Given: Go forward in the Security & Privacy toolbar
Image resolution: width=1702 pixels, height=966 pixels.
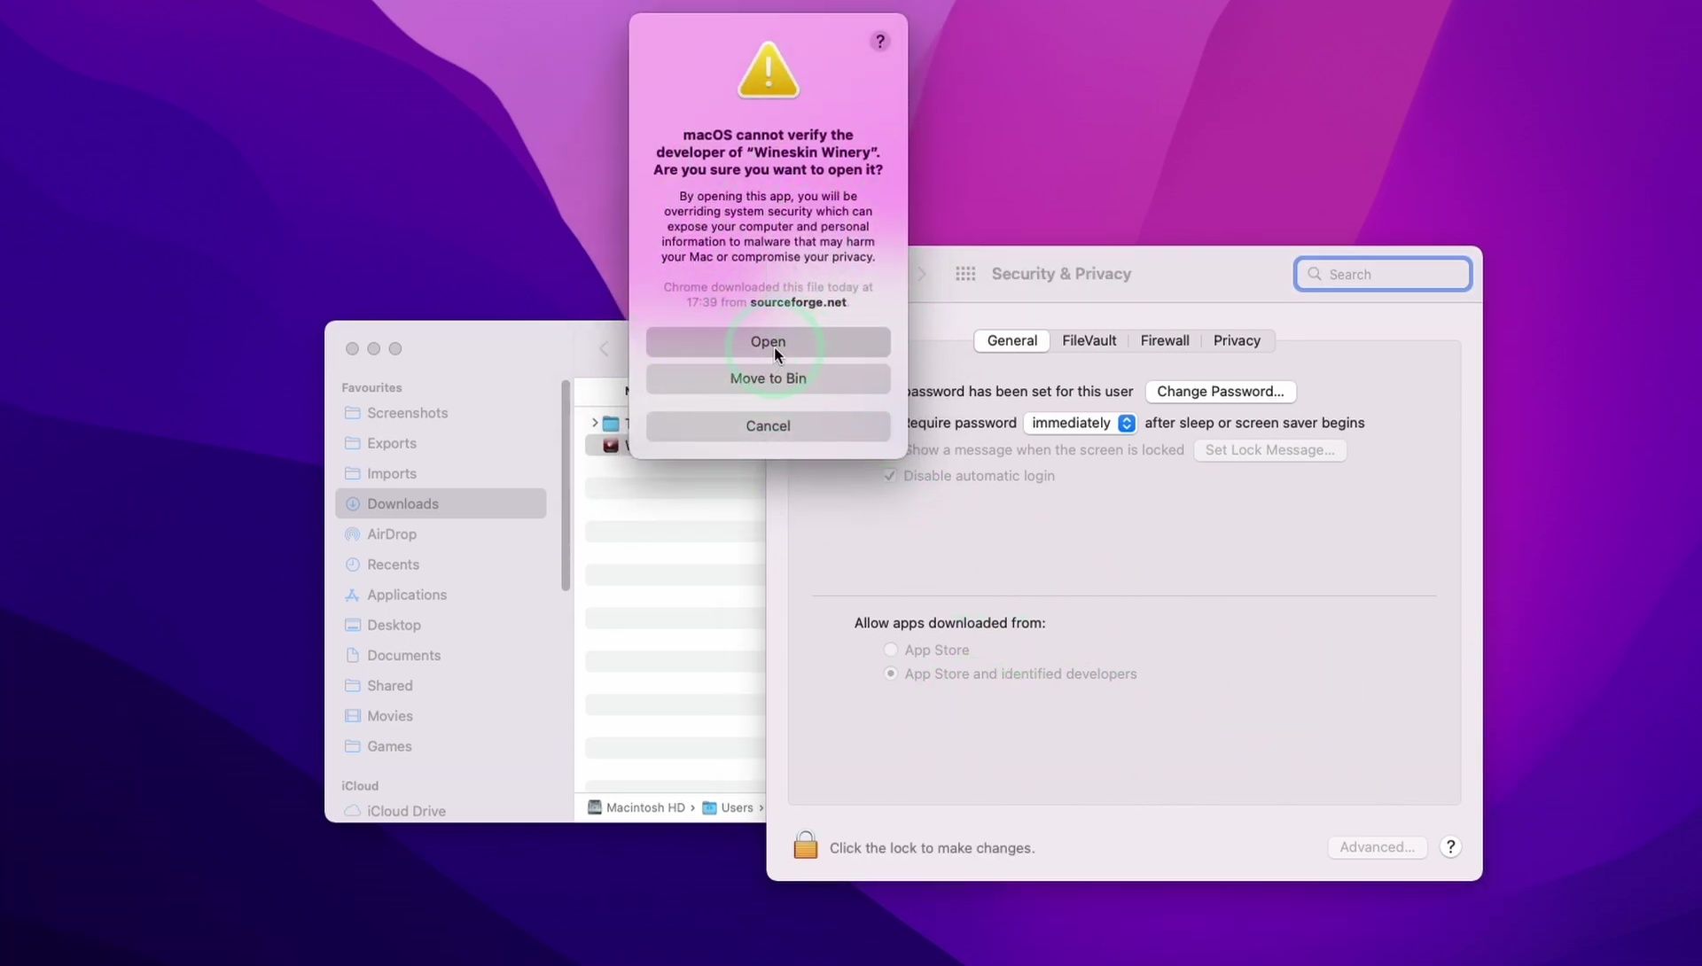Looking at the screenshot, I should coord(922,274).
